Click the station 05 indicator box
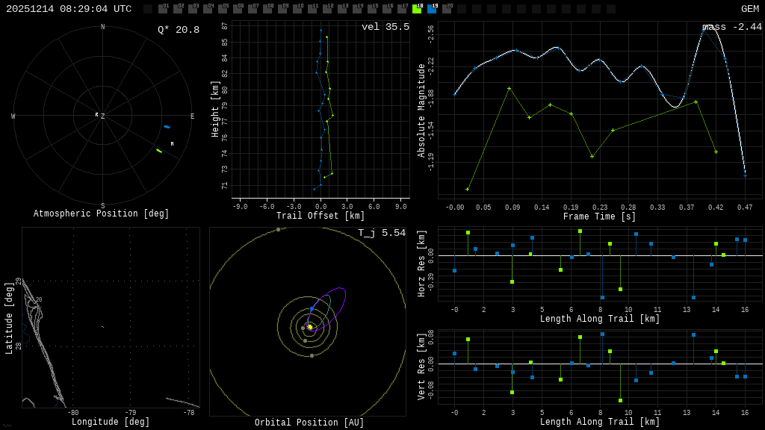This screenshot has height=430, width=765. [x=223, y=9]
